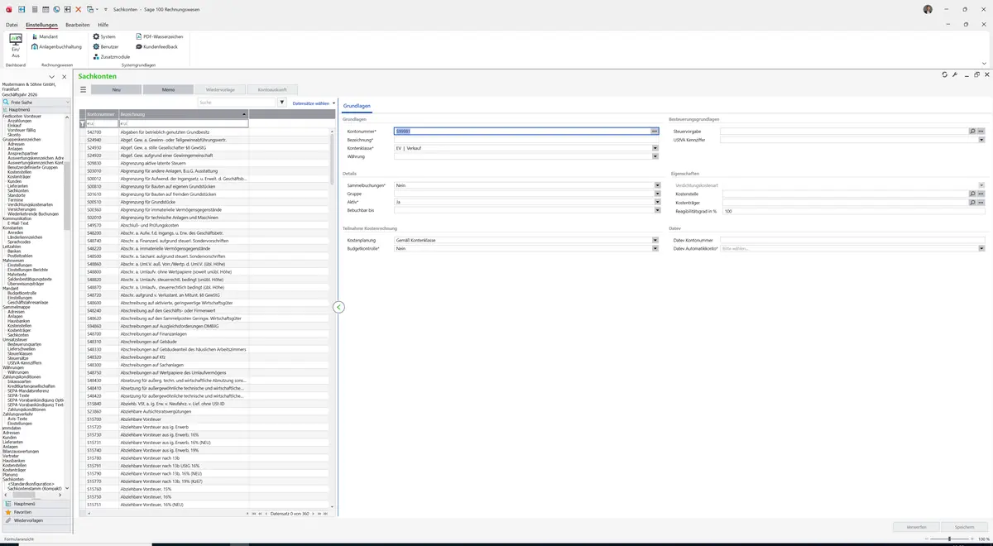Click the ellipsis button beside Kontonummer field
Screen dimensions: 993x546
click(655, 131)
